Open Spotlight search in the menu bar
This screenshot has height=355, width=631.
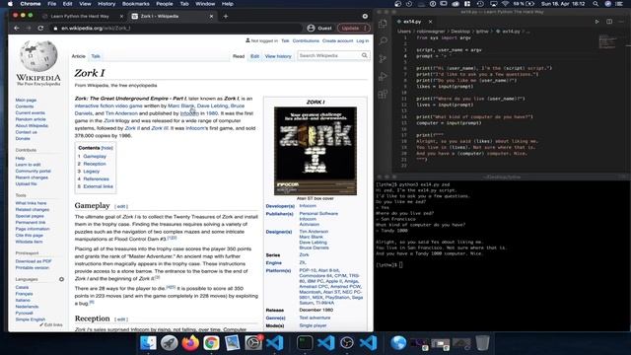596,4
